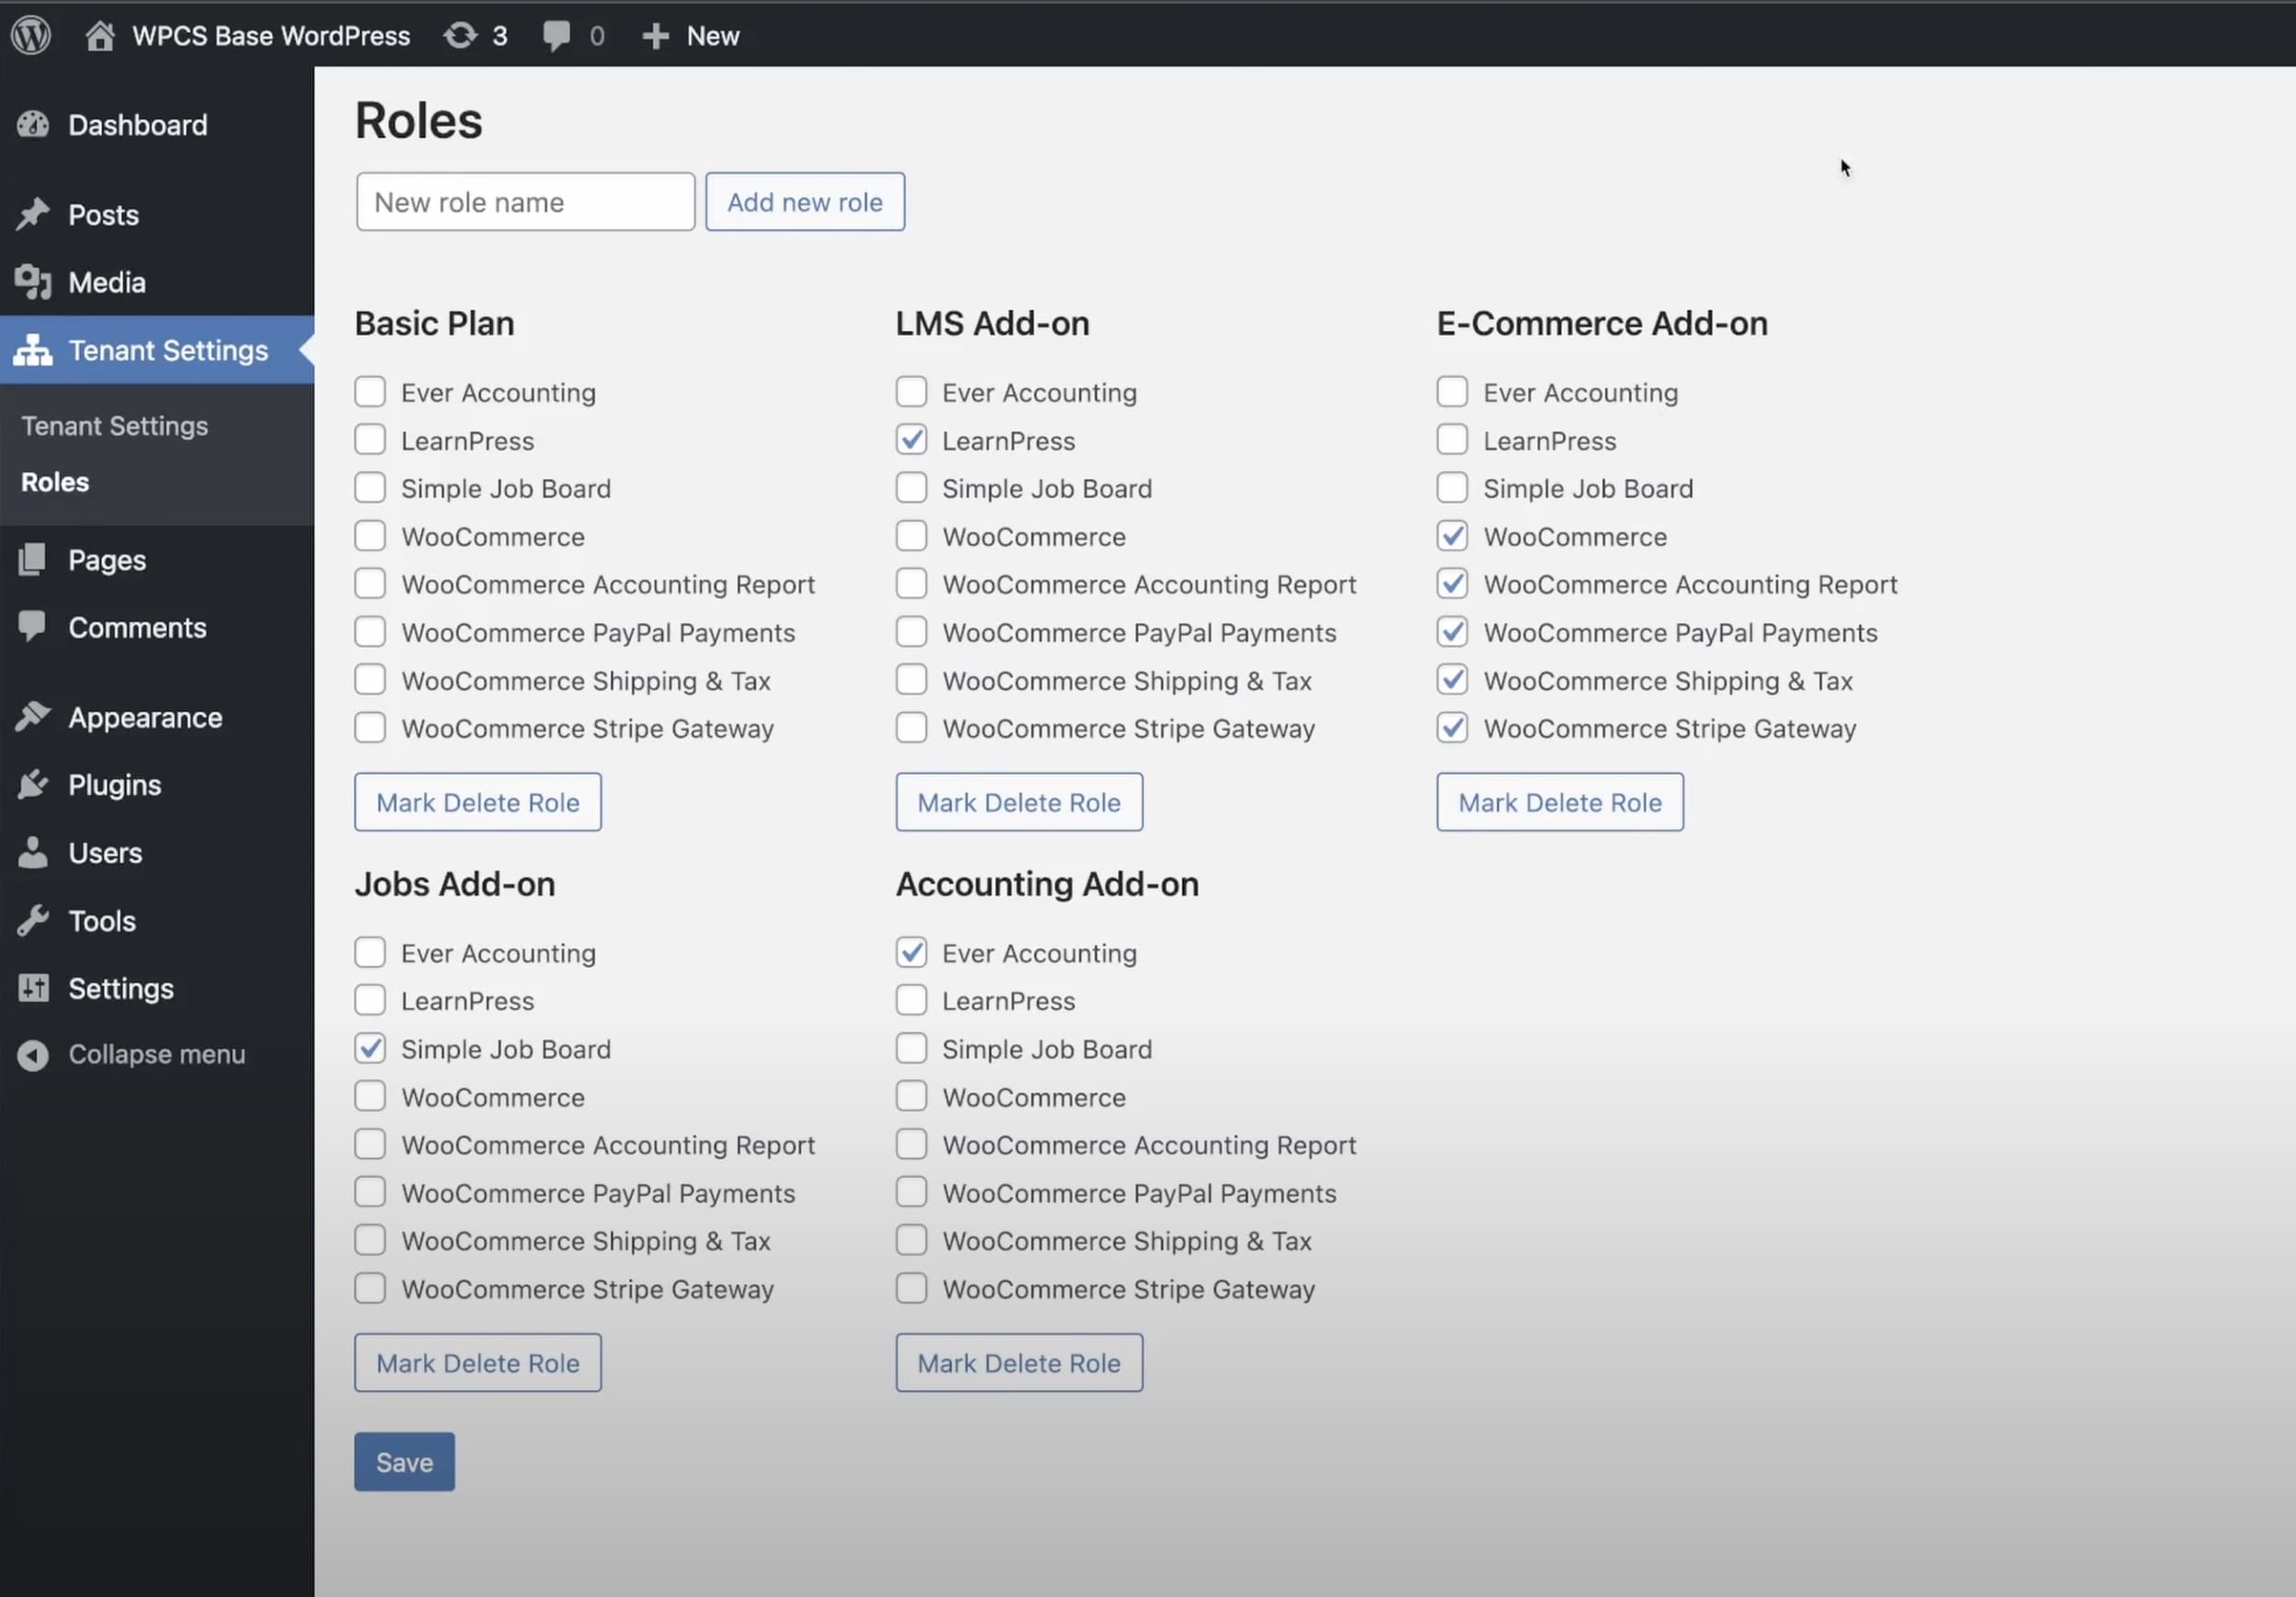Open the Roles submenu item
This screenshot has width=2296, height=1597.
[x=55, y=482]
